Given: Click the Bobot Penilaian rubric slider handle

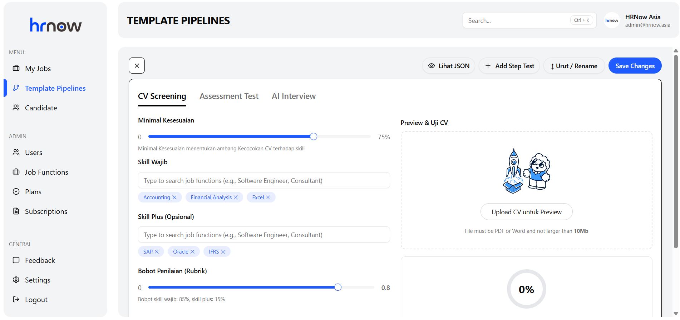Looking at the screenshot, I should [338, 287].
